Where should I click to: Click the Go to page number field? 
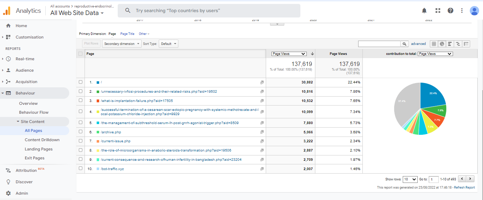click(x=433, y=179)
